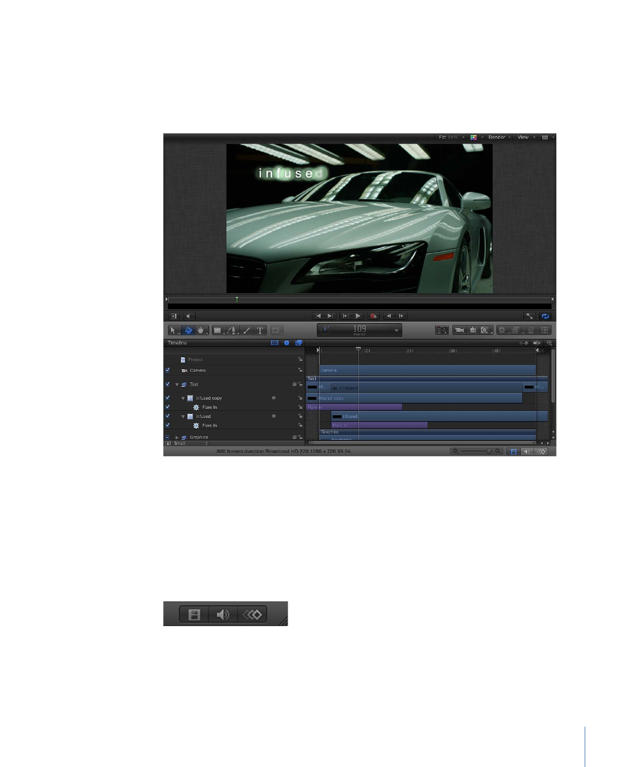Select the Pan hand tool
Screen dimensions: 639x767
[x=201, y=330]
